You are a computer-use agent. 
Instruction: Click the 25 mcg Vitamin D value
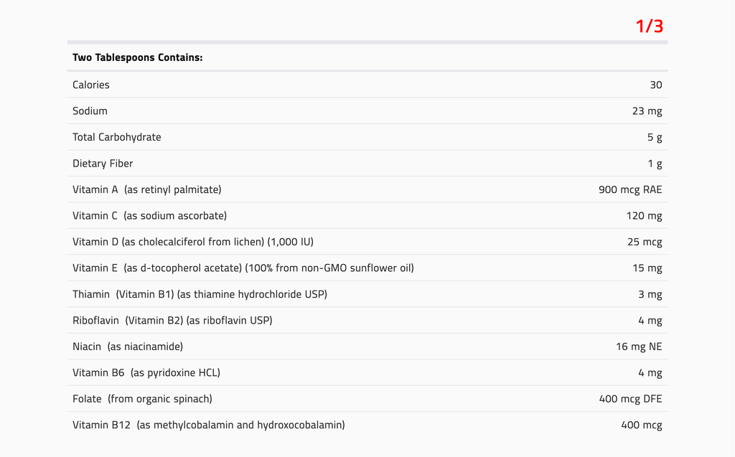(x=645, y=242)
